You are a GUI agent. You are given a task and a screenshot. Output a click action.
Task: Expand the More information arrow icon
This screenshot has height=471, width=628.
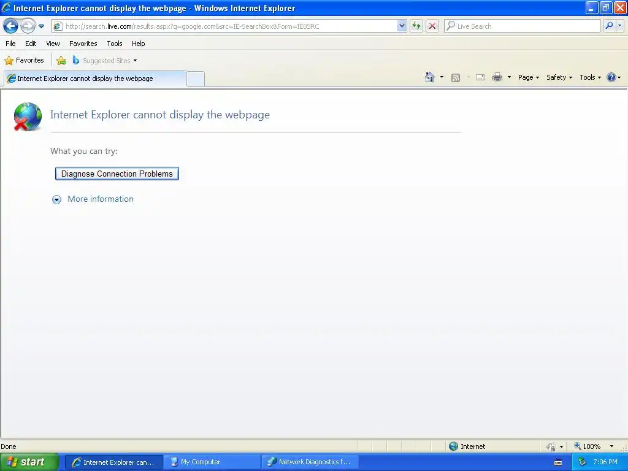(57, 199)
